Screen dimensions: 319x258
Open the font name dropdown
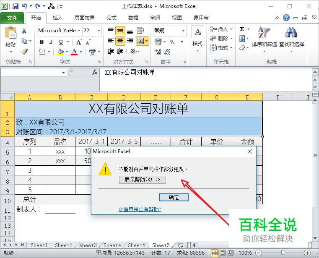79,31
